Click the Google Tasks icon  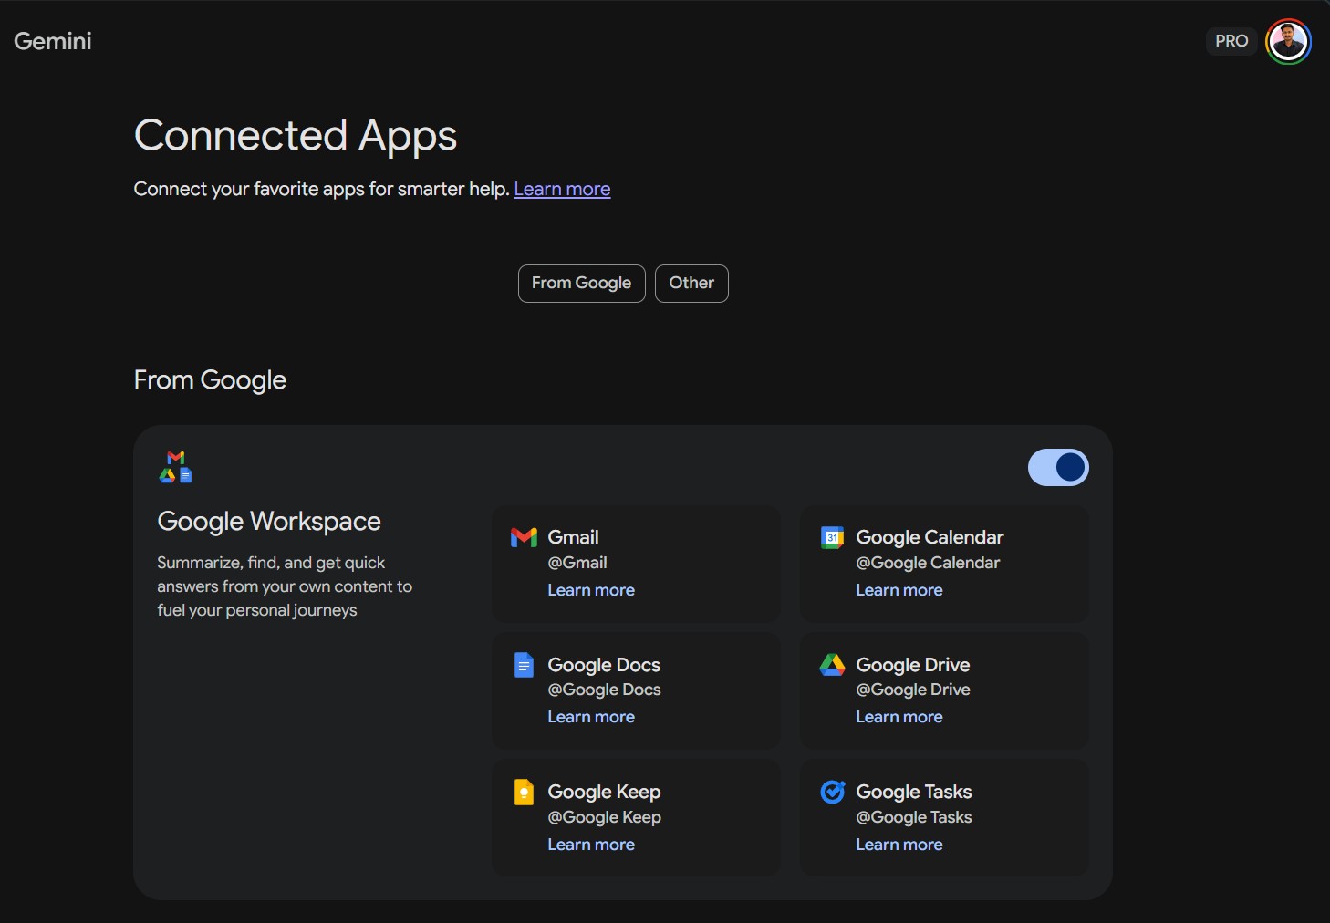coord(831,792)
